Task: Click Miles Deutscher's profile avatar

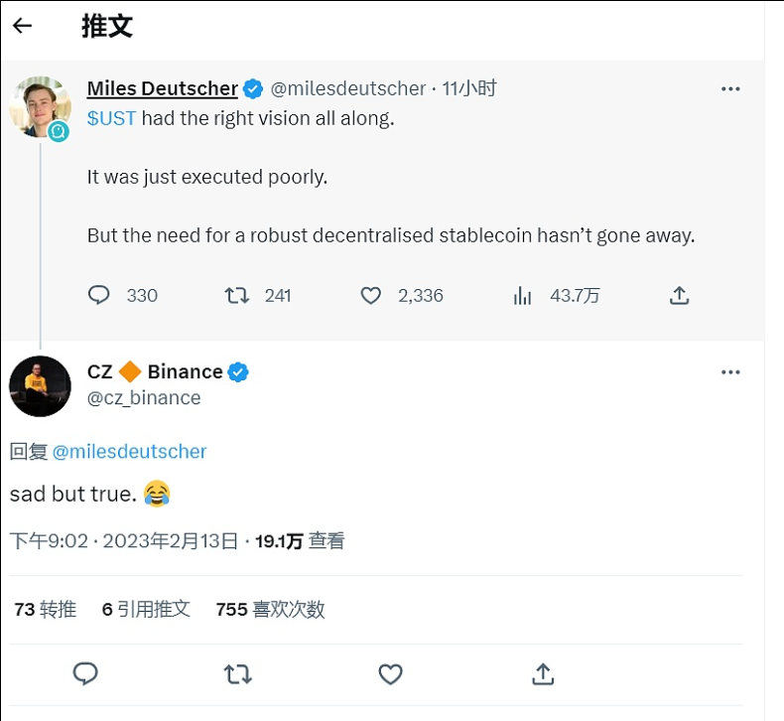Action: click(x=40, y=106)
